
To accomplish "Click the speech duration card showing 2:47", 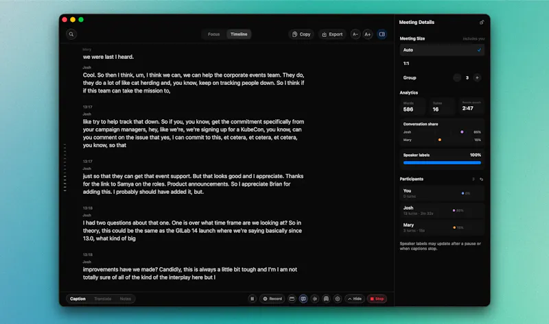I will point(471,107).
